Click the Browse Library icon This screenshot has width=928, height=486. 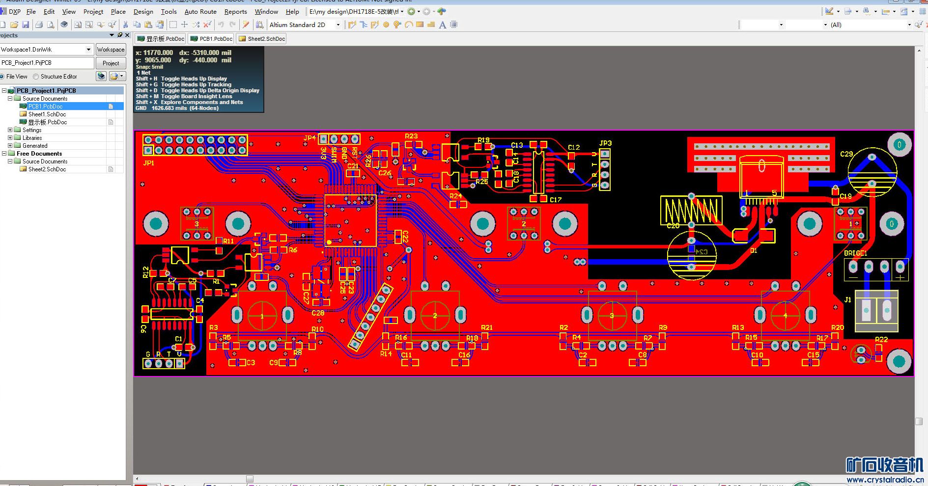pyautogui.click(x=259, y=25)
